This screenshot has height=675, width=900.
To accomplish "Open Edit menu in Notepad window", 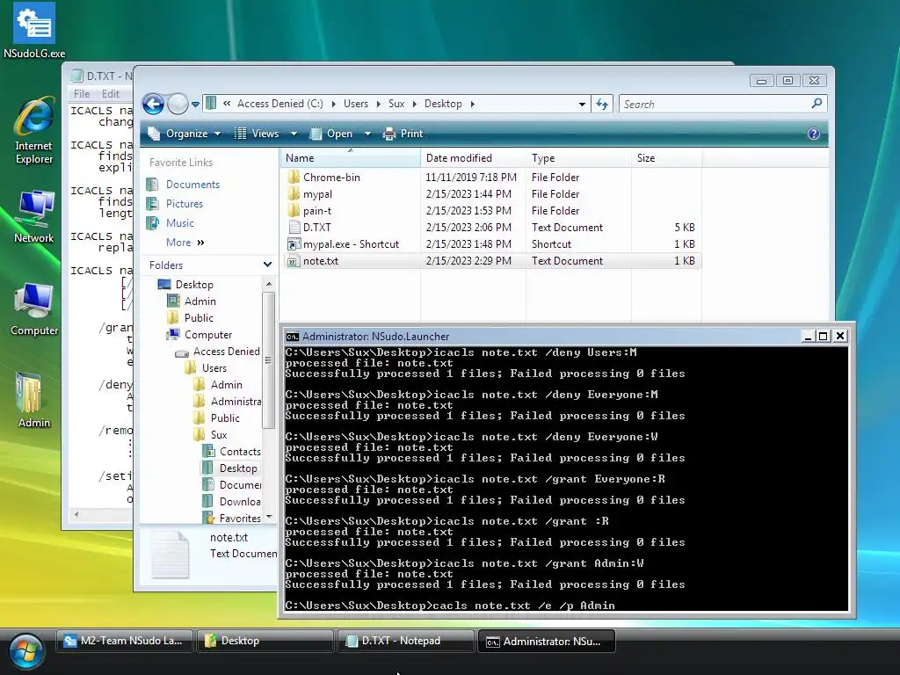I will (x=110, y=93).
